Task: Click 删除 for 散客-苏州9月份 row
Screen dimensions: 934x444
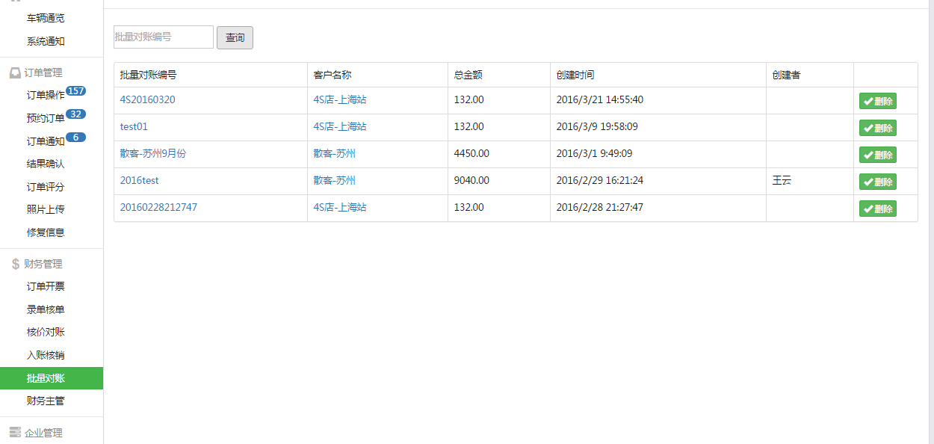Action: (877, 155)
